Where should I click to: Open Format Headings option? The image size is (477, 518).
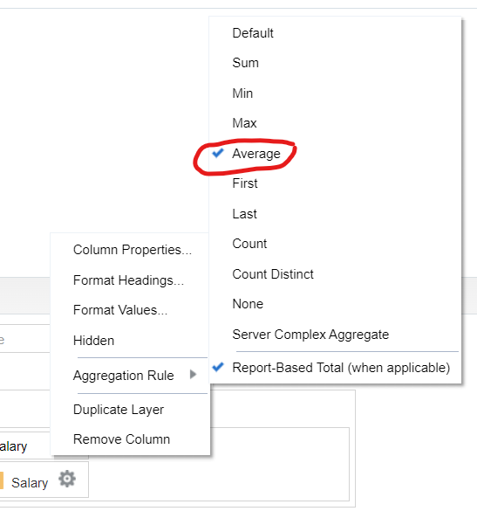click(128, 280)
